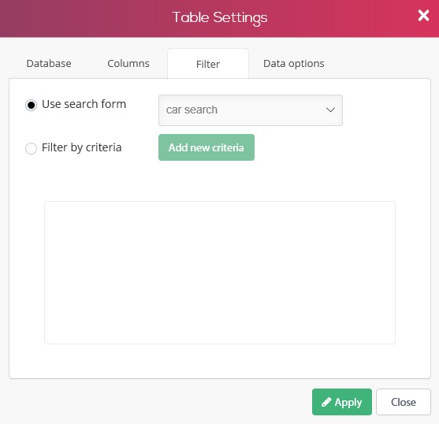Viewport: 439px width, 424px height.
Task: Click the pencil icon on Apply
Action: pyautogui.click(x=326, y=402)
